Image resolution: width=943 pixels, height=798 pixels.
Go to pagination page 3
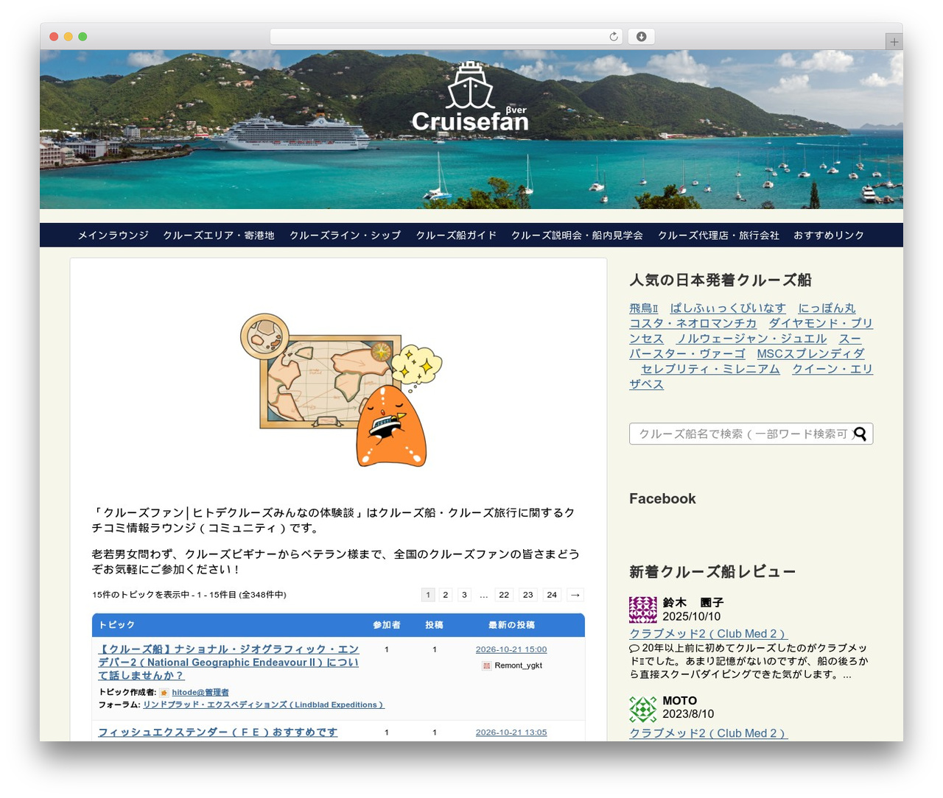click(x=464, y=595)
